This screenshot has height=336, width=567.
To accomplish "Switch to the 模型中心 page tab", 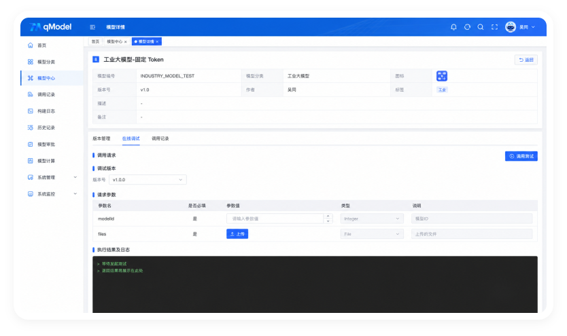I will 115,42.
